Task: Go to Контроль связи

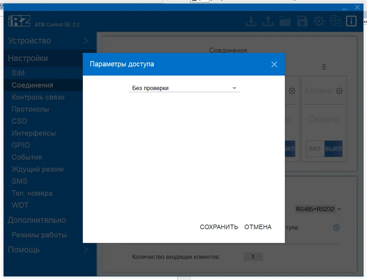Action: (38, 97)
